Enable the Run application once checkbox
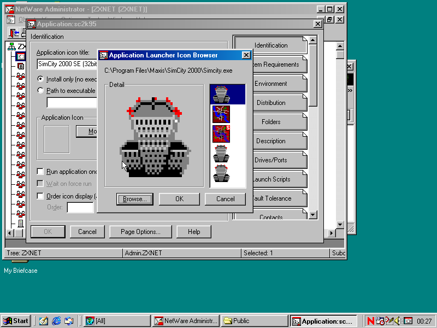 [x=40, y=171]
